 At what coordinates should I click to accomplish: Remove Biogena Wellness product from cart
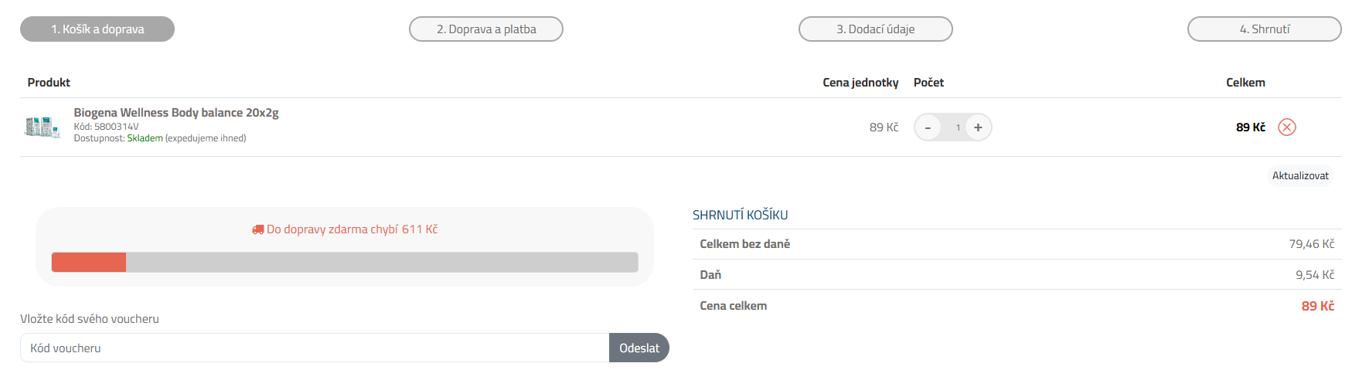1286,127
